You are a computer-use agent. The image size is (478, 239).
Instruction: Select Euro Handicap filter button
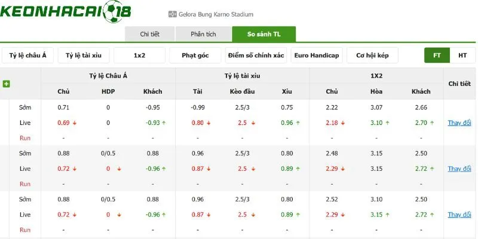tap(317, 56)
